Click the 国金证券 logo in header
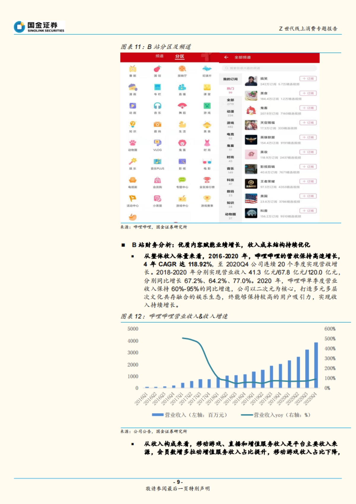Image resolution: width=356 pixels, height=504 pixels. tap(39, 27)
